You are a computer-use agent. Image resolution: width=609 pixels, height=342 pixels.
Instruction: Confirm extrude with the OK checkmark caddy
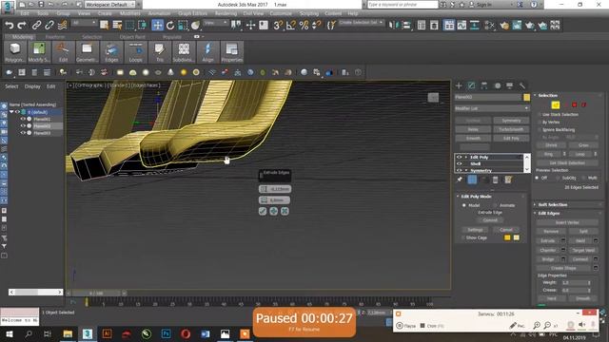point(263,211)
